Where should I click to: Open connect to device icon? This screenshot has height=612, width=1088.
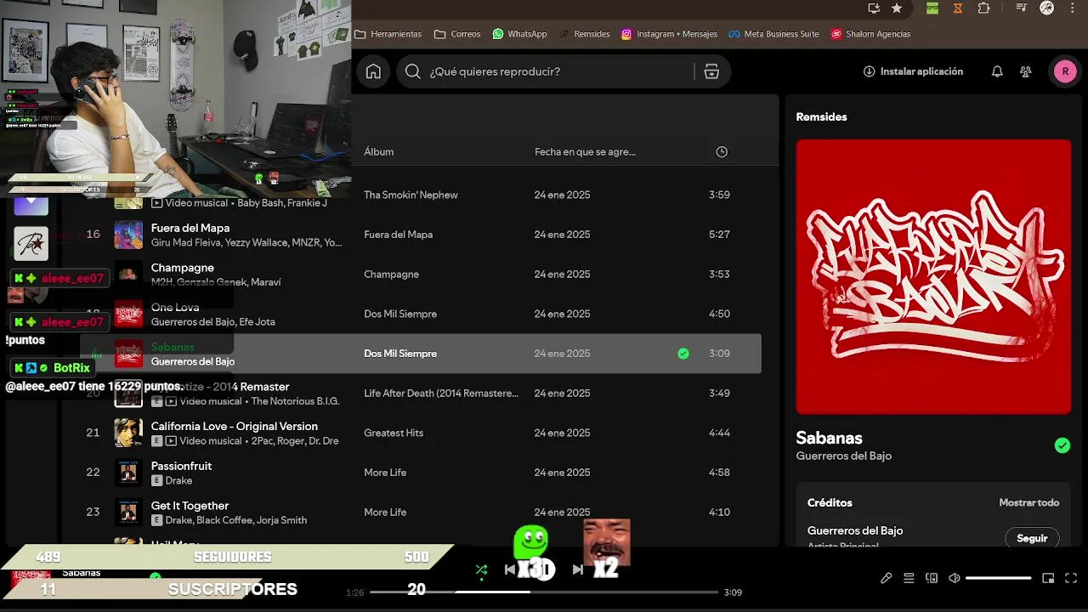(932, 578)
